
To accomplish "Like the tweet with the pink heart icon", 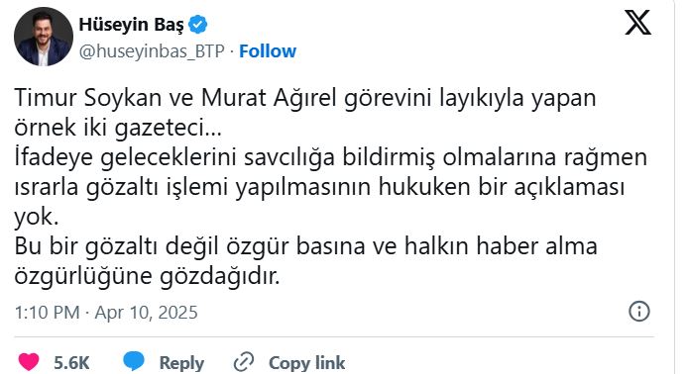I will click(29, 362).
